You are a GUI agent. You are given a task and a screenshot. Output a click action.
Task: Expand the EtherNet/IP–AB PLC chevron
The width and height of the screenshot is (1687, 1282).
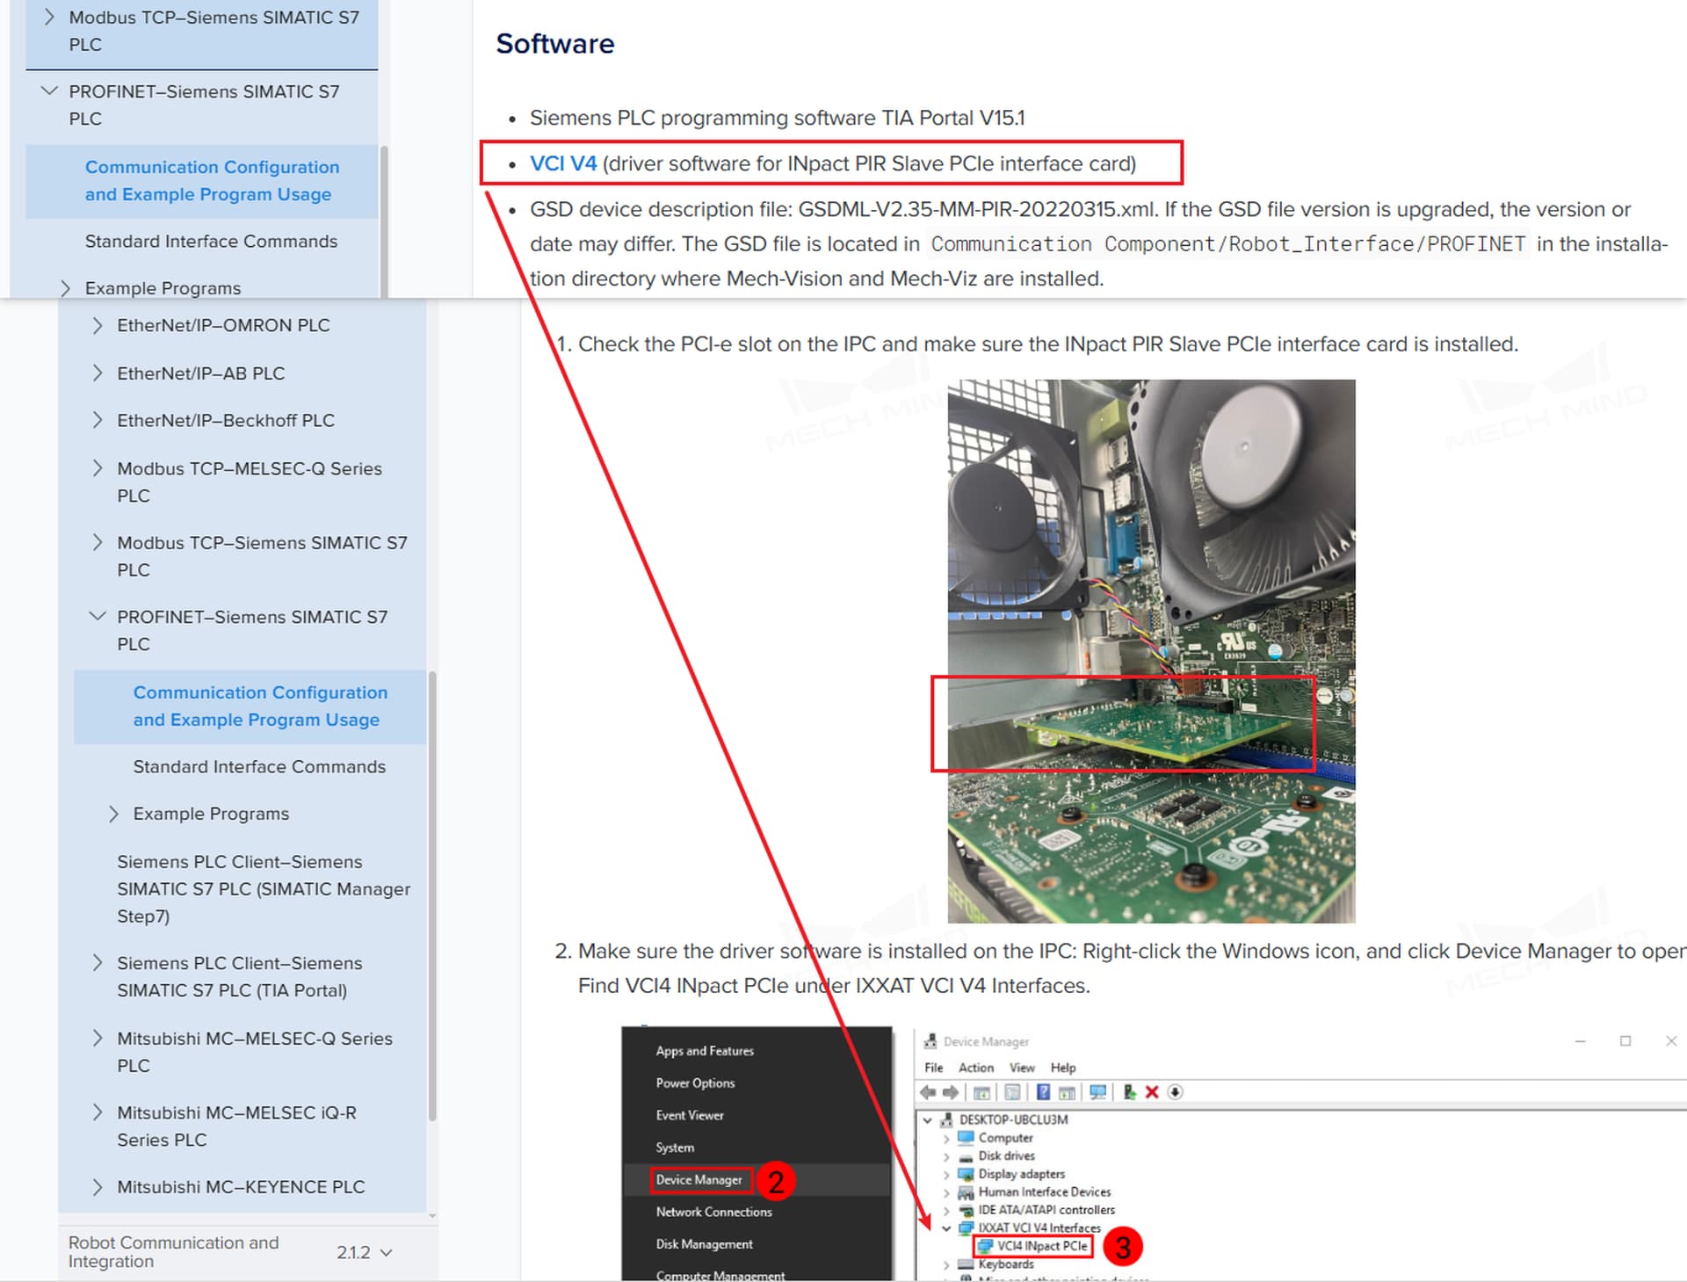[97, 373]
